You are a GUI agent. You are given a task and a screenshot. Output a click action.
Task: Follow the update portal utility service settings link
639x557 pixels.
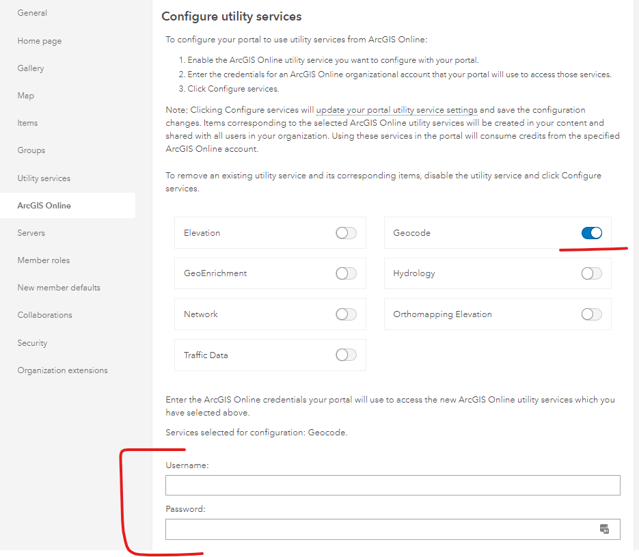pos(396,110)
